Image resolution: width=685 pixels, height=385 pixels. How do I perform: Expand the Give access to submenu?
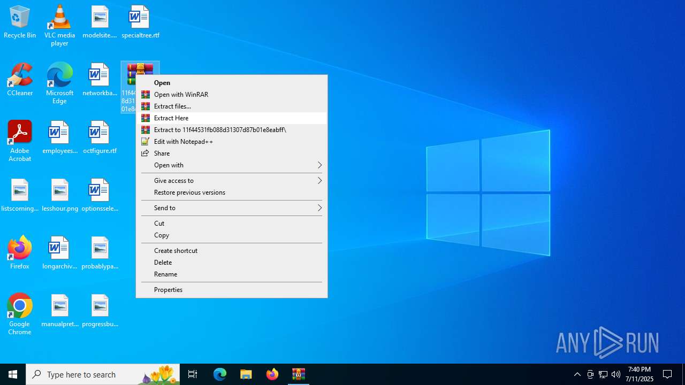click(231, 181)
